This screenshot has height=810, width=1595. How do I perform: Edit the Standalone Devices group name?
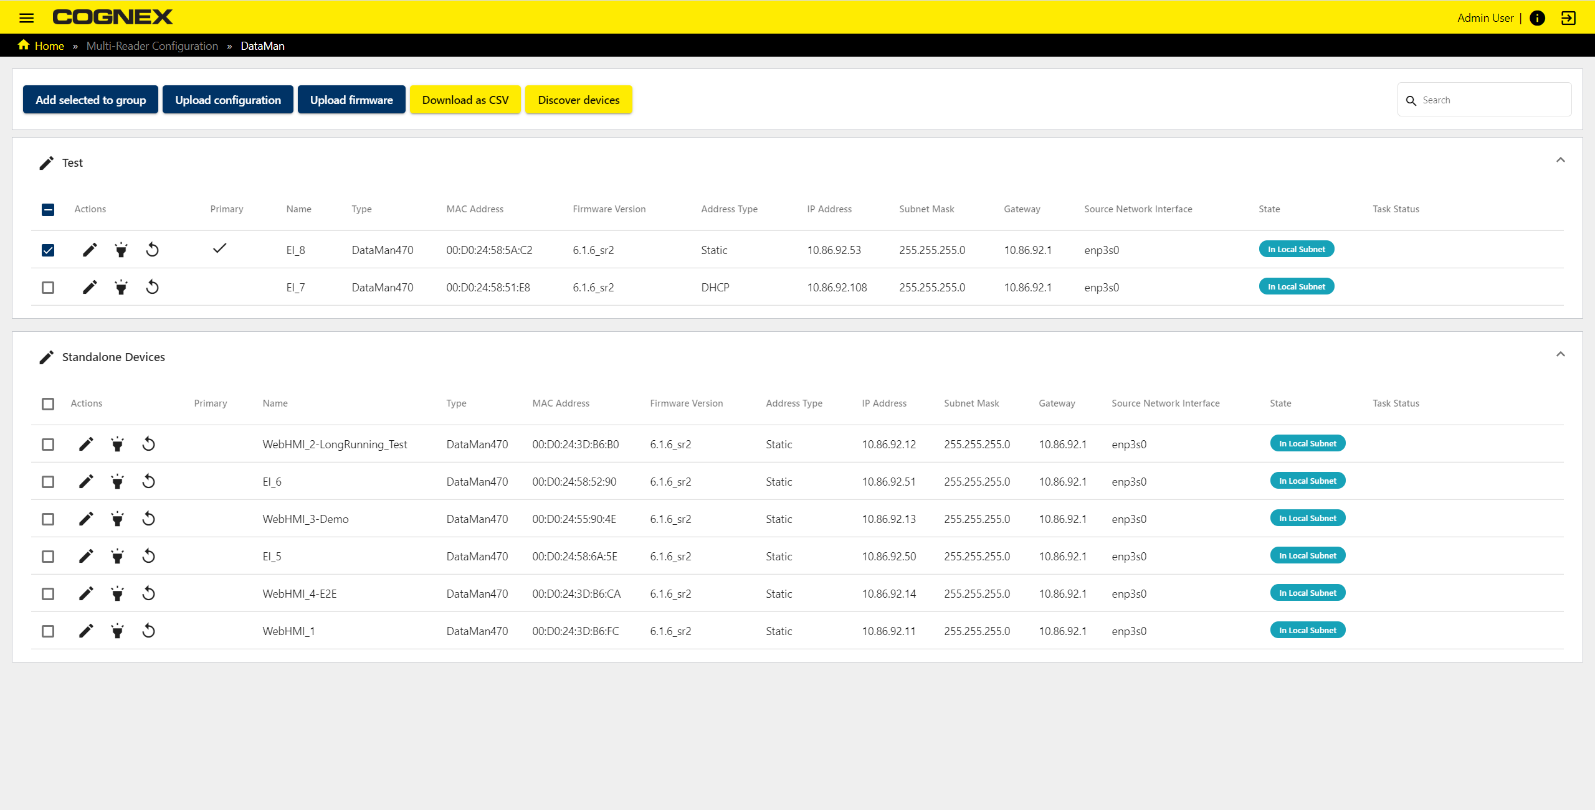point(46,357)
